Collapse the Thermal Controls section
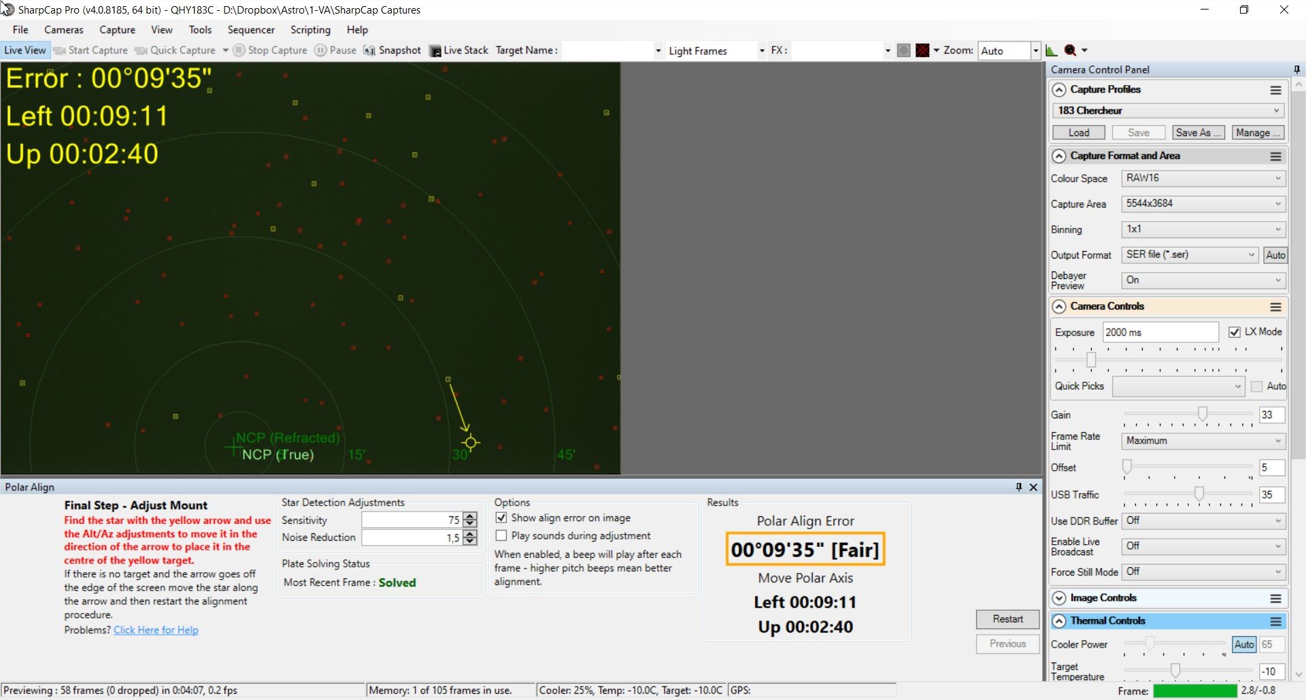This screenshot has width=1306, height=700. point(1058,621)
